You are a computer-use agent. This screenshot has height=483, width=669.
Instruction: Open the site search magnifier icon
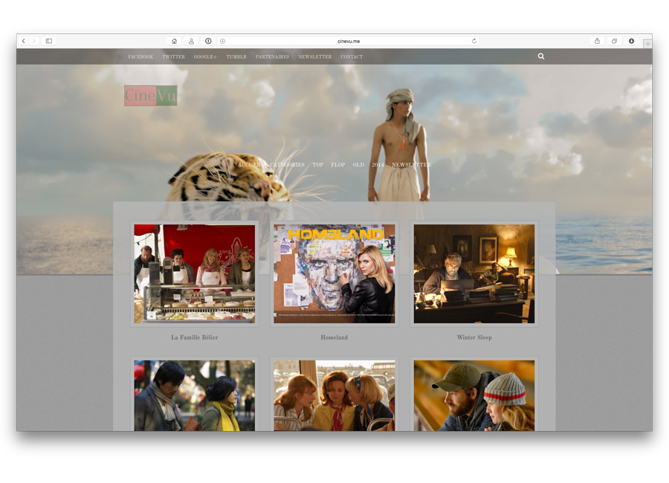pos(541,56)
